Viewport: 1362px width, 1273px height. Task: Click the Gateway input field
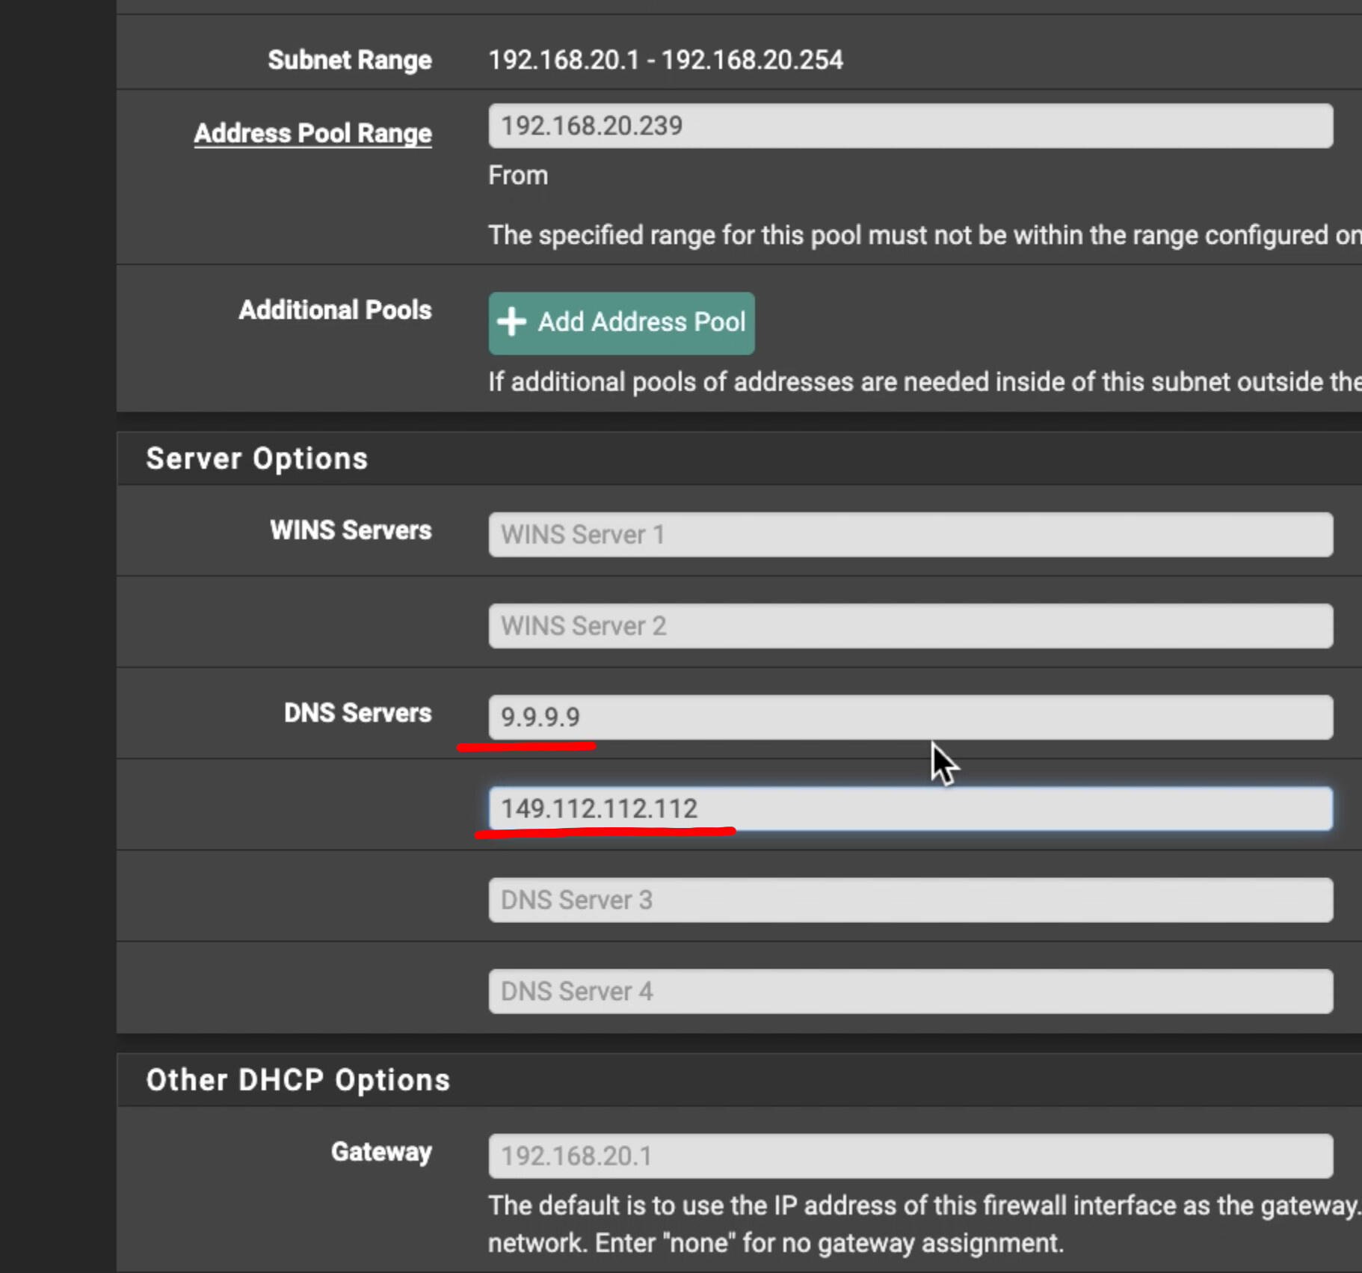click(910, 1156)
